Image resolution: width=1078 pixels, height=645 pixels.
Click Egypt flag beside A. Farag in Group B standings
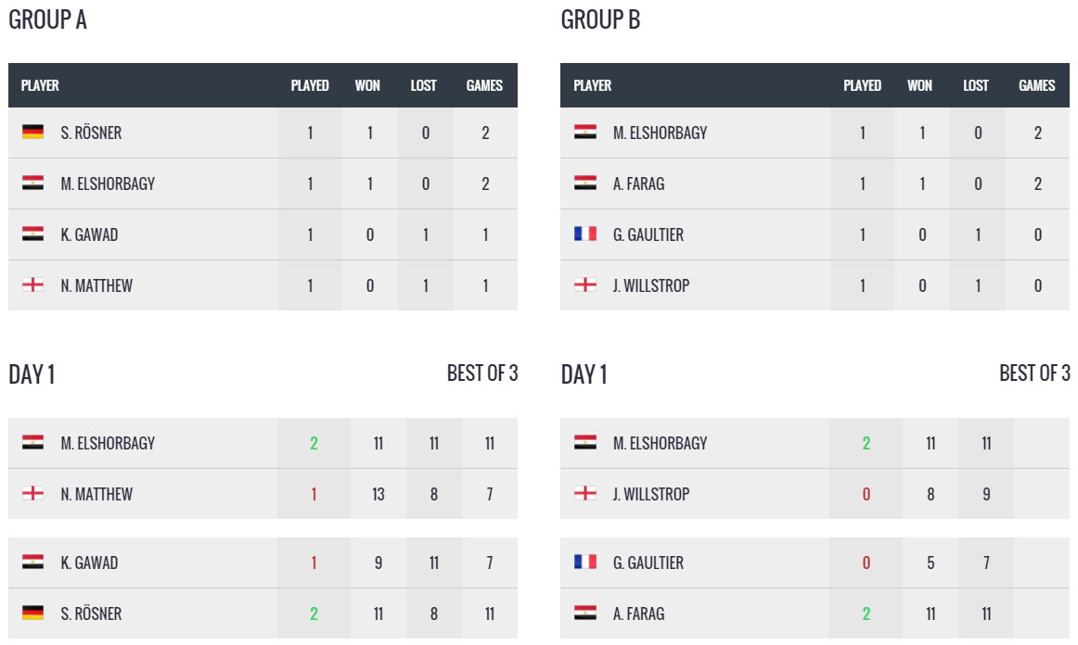point(584,183)
